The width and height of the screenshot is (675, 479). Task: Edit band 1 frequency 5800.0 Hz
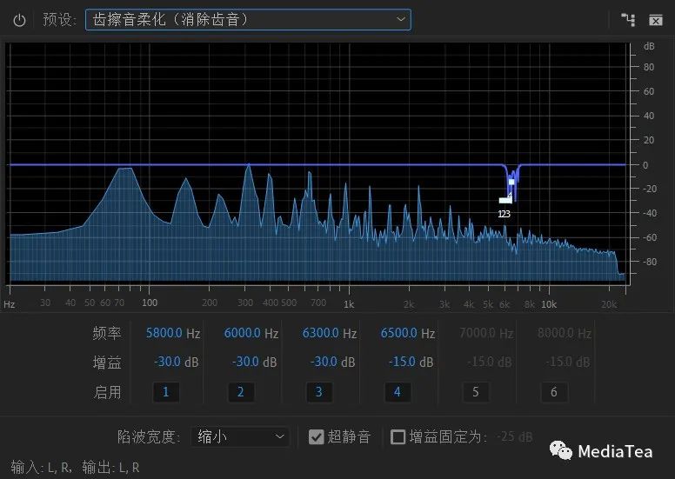172,333
